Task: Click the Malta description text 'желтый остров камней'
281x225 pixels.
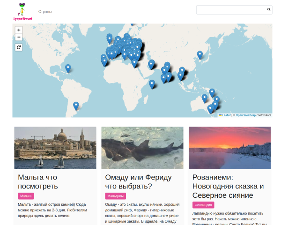Action: tap(52, 210)
